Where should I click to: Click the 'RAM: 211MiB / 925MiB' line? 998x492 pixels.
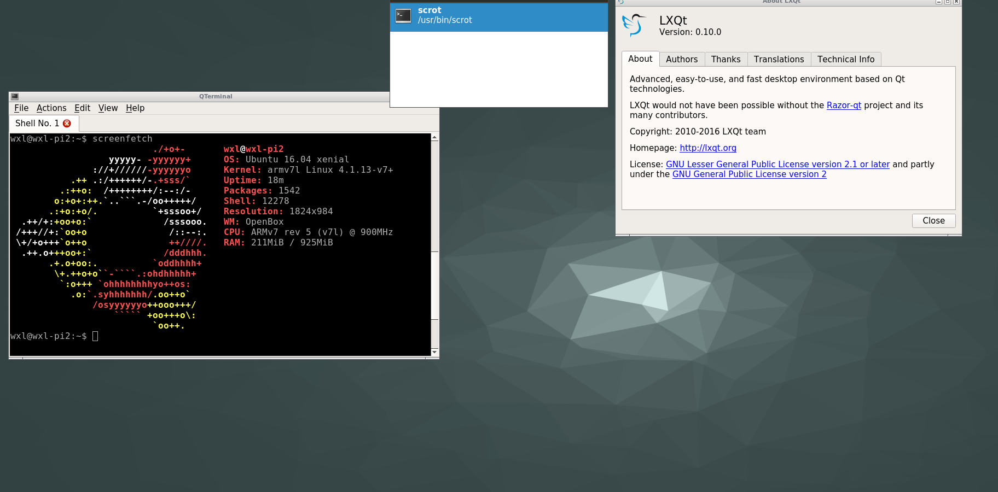[x=278, y=243]
